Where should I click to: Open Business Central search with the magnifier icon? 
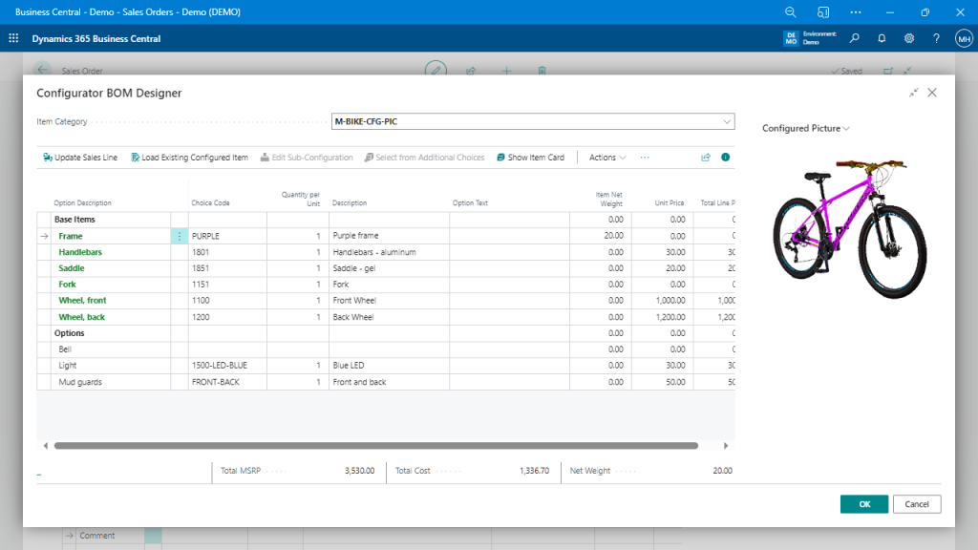tap(855, 38)
